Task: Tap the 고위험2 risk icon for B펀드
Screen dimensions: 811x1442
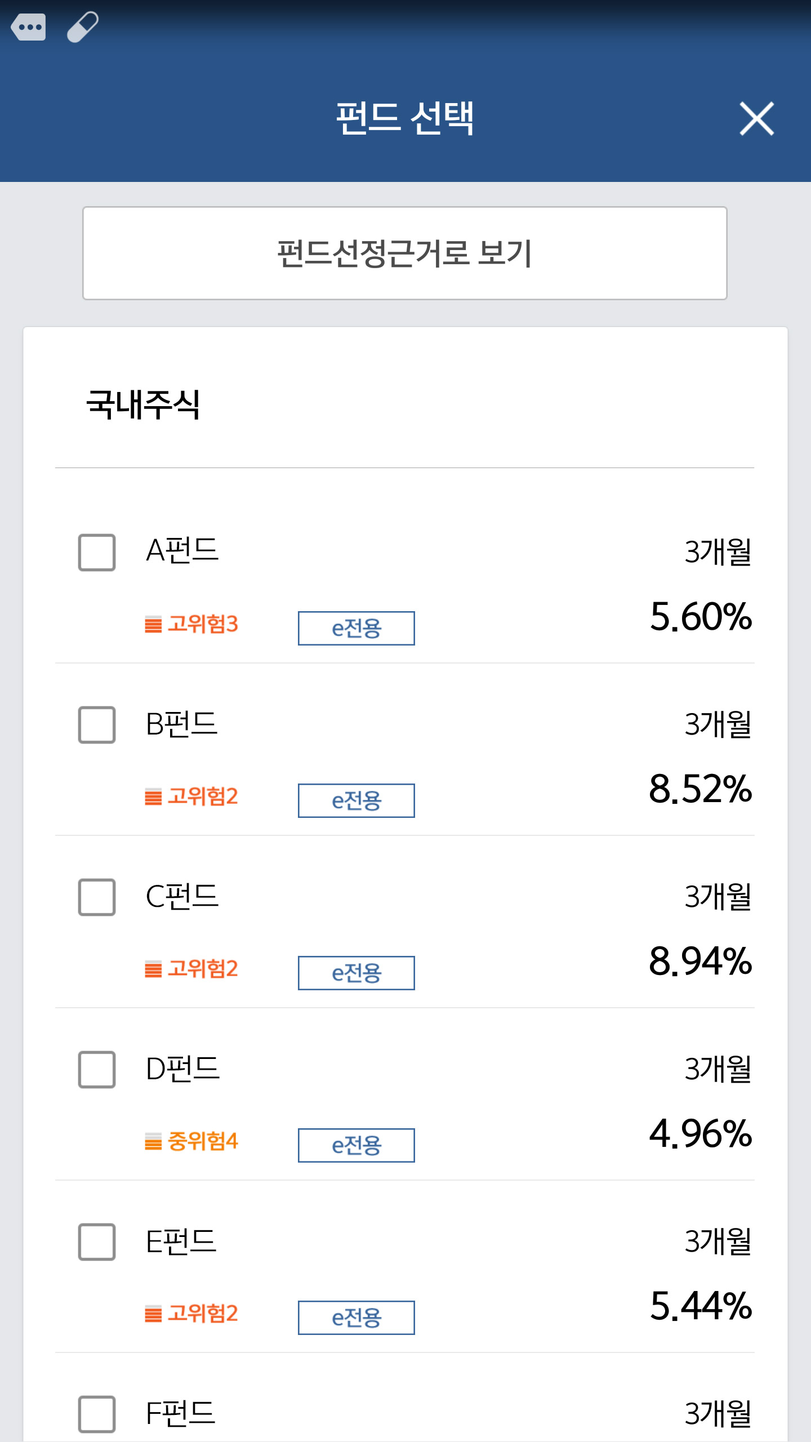Action: (153, 797)
